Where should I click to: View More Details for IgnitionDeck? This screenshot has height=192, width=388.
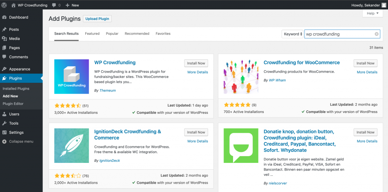click(x=197, y=141)
